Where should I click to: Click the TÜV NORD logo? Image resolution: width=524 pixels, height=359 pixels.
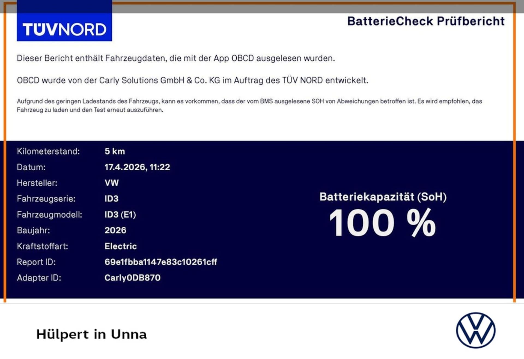tap(64, 21)
